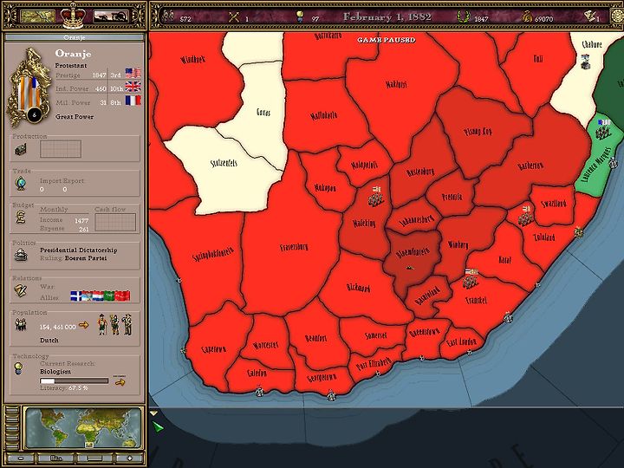Select the army unit in Transkei
The height and width of the screenshot is (468, 624).
(471, 279)
